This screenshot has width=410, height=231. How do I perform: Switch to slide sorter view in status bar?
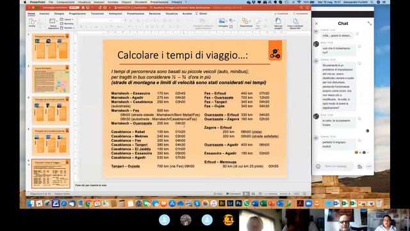click(253, 194)
